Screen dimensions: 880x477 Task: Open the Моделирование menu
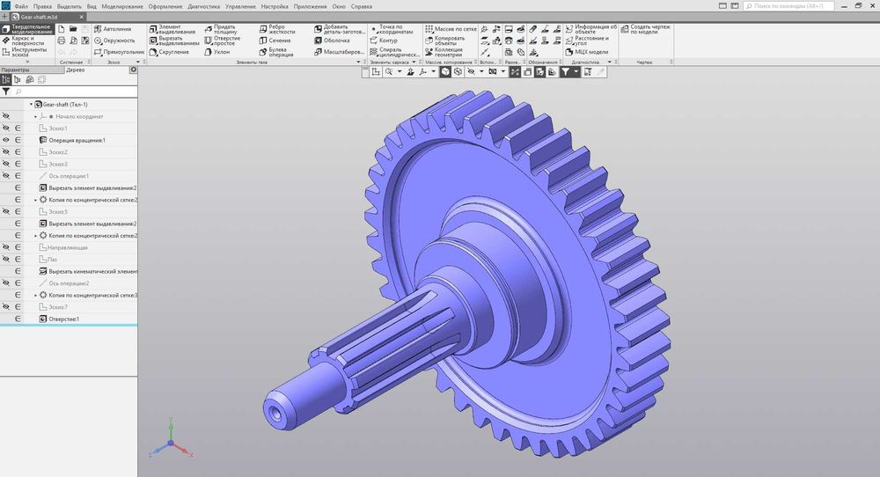tap(122, 6)
